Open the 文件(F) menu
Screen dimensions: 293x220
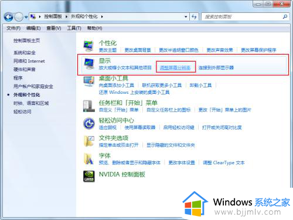coord(13,28)
